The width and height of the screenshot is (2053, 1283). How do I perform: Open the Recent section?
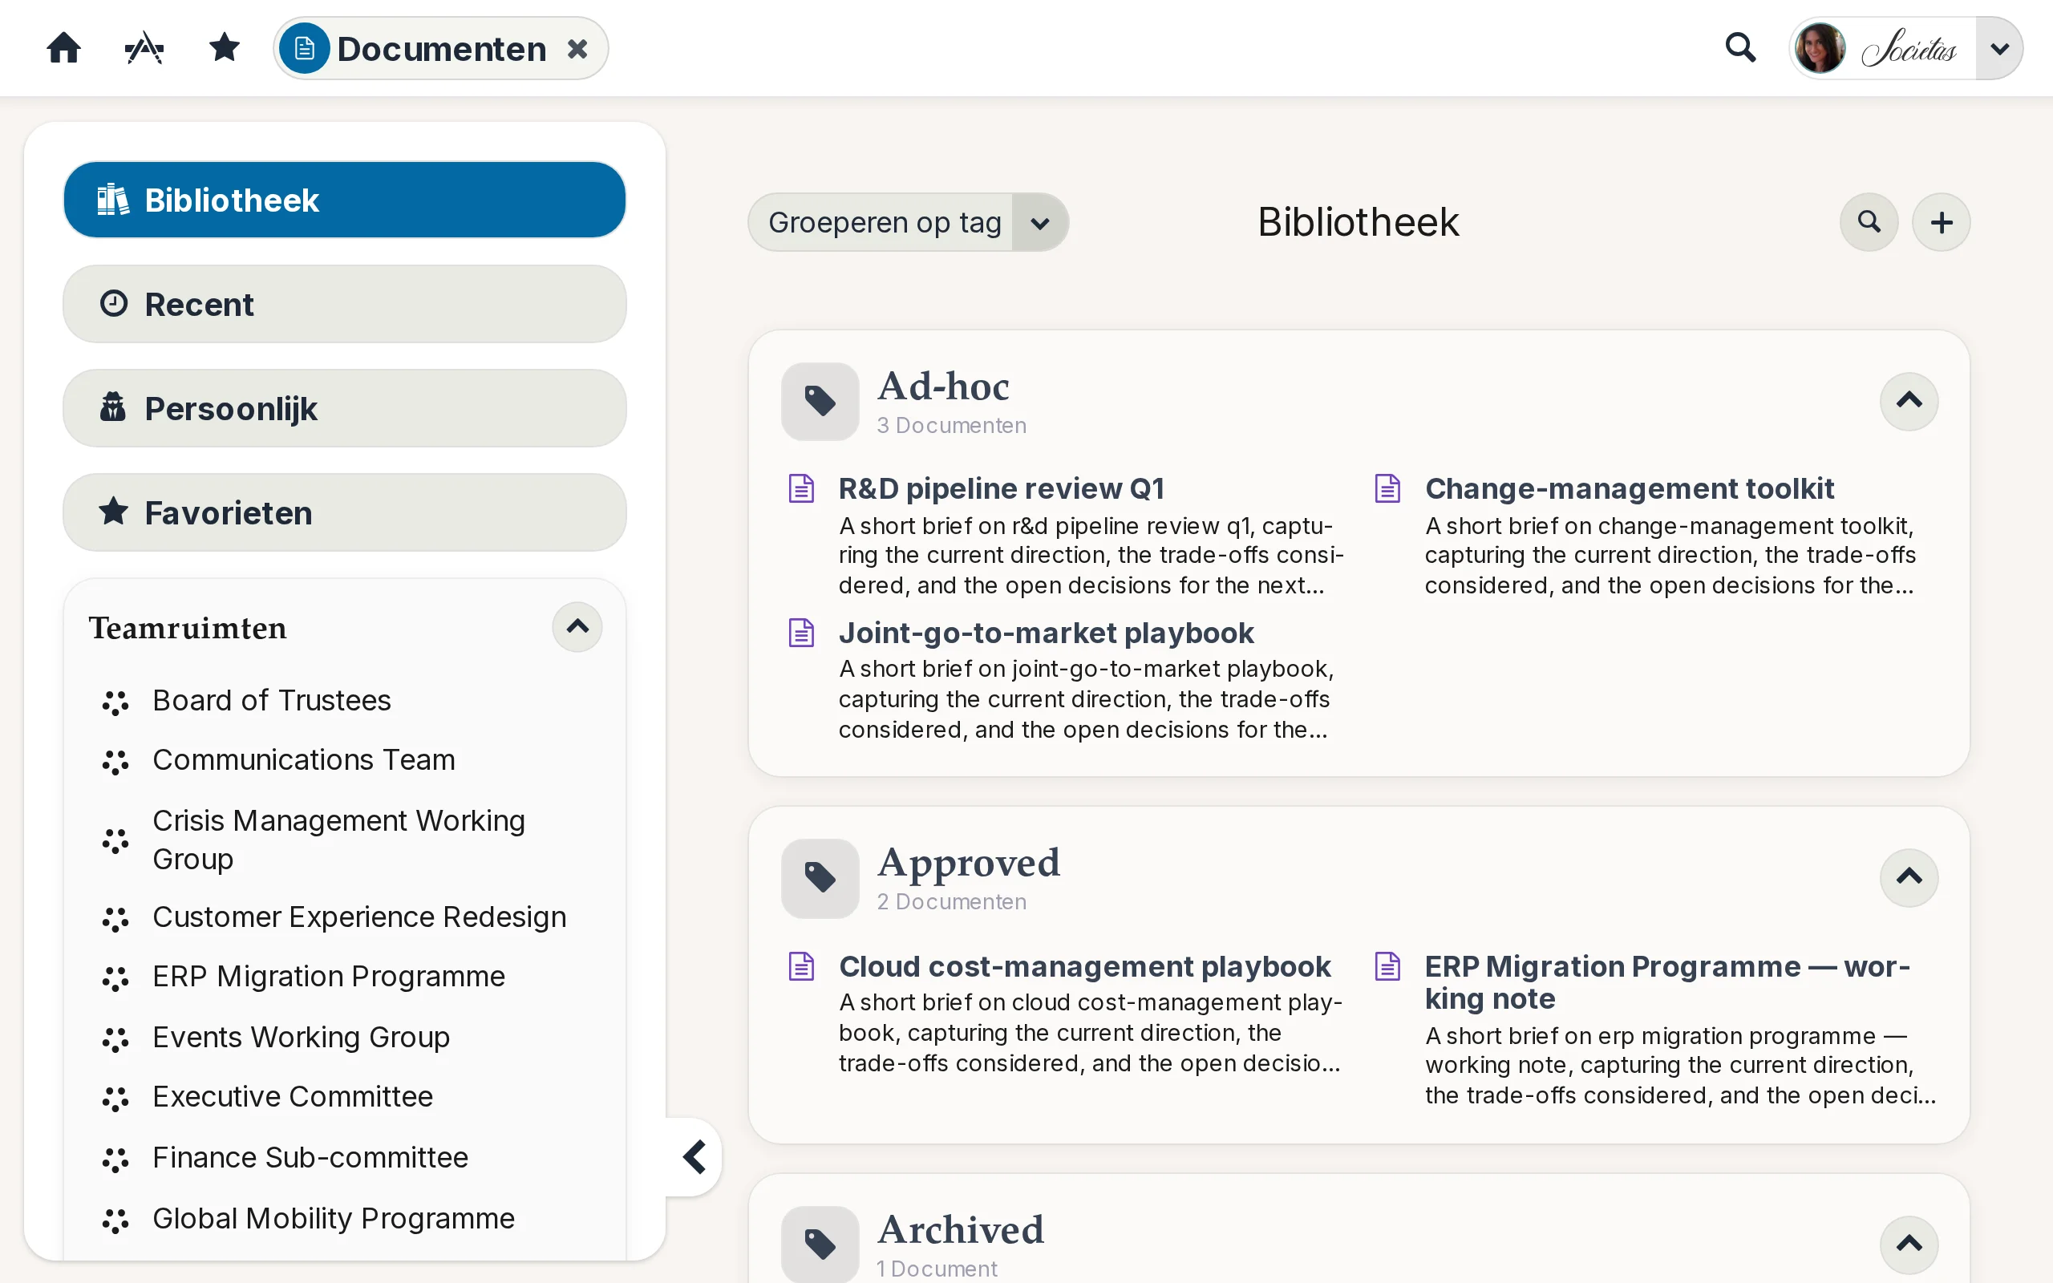pyautogui.click(x=344, y=304)
